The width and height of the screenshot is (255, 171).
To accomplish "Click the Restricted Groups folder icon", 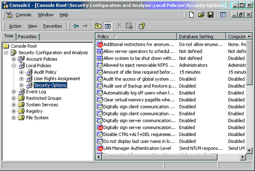I will [x=21, y=98].
